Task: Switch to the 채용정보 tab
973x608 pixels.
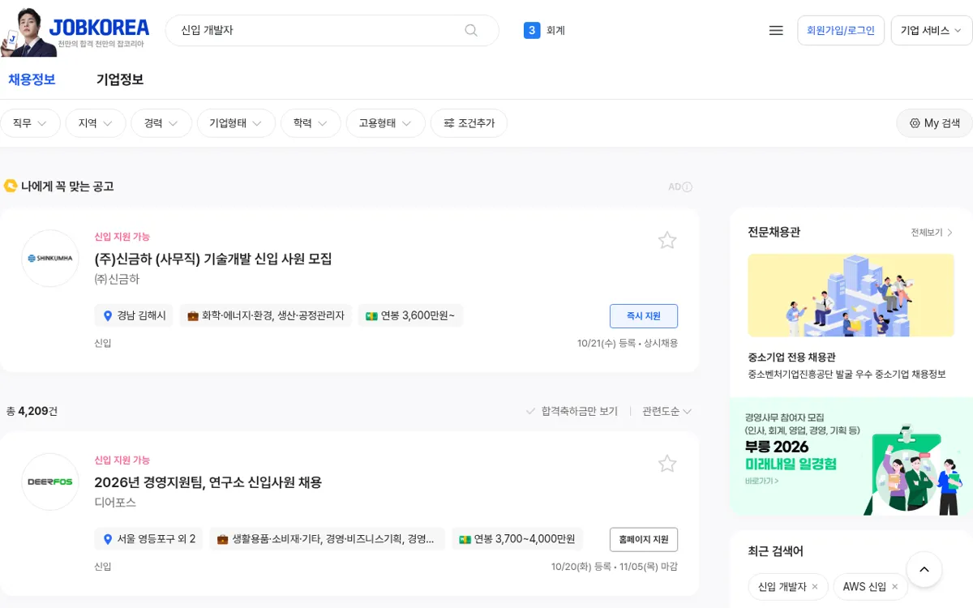Action: (32, 79)
